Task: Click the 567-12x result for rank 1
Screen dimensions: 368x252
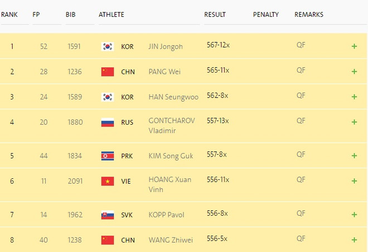Action: 218,46
